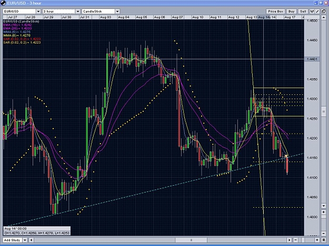Click the red SAR legend entry
Image resolution: width=329 pixels, height=246 pixels.
(x=22, y=39)
